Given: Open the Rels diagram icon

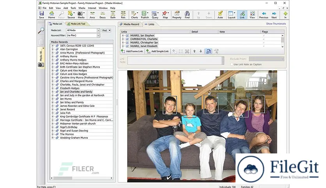Looking at the screenshot, I should click(x=123, y=15).
